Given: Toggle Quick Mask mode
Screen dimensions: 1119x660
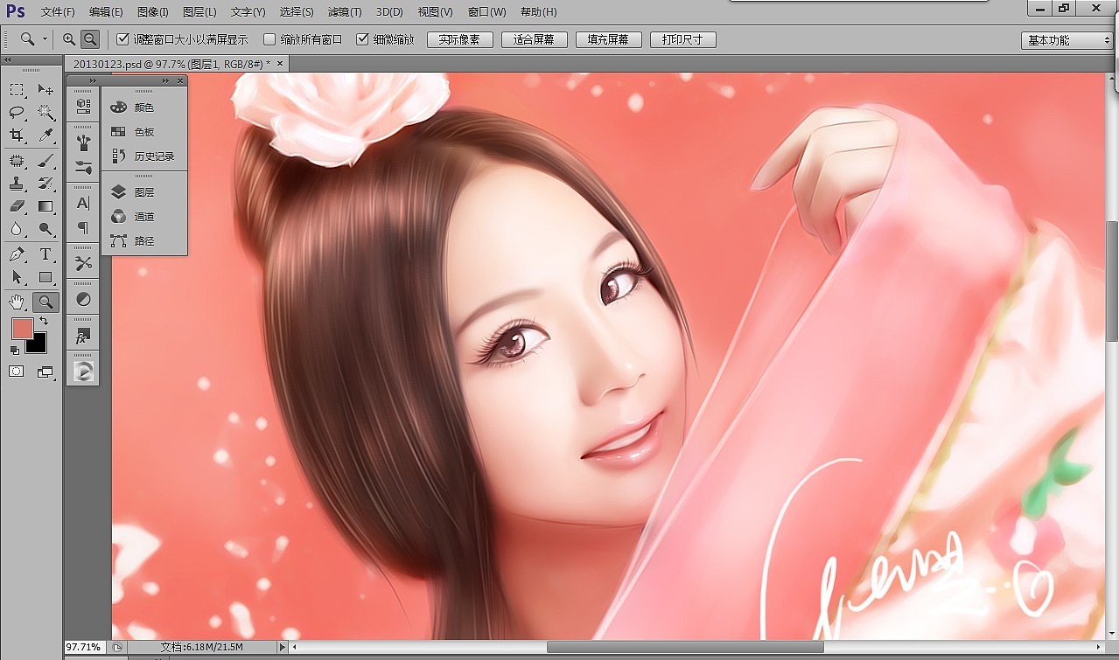Looking at the screenshot, I should (x=17, y=372).
